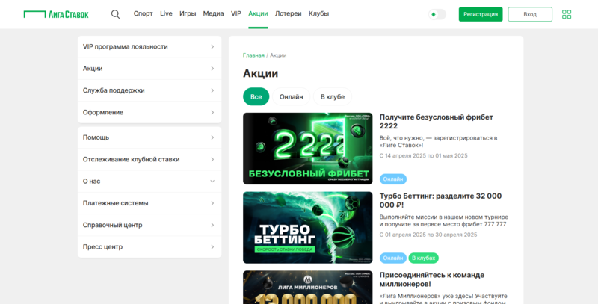Open the Турбо Беттинг banner image

[x=308, y=227]
